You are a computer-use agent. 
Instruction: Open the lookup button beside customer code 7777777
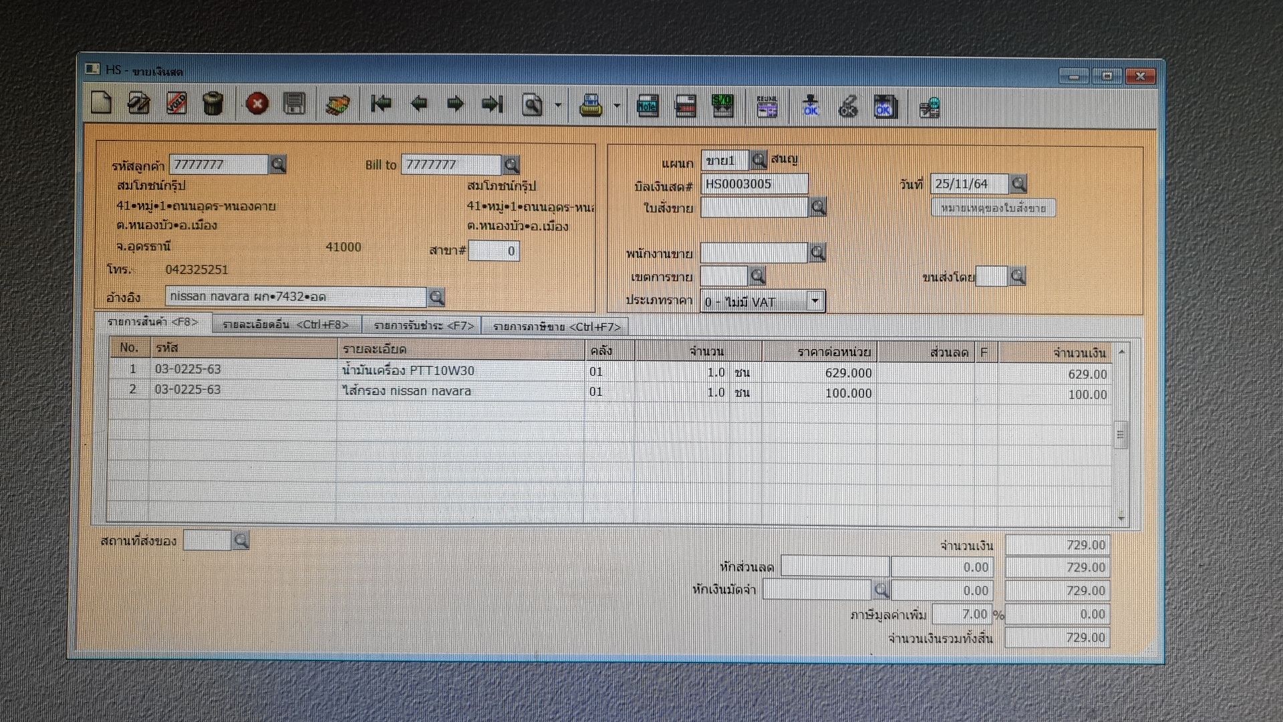[278, 164]
